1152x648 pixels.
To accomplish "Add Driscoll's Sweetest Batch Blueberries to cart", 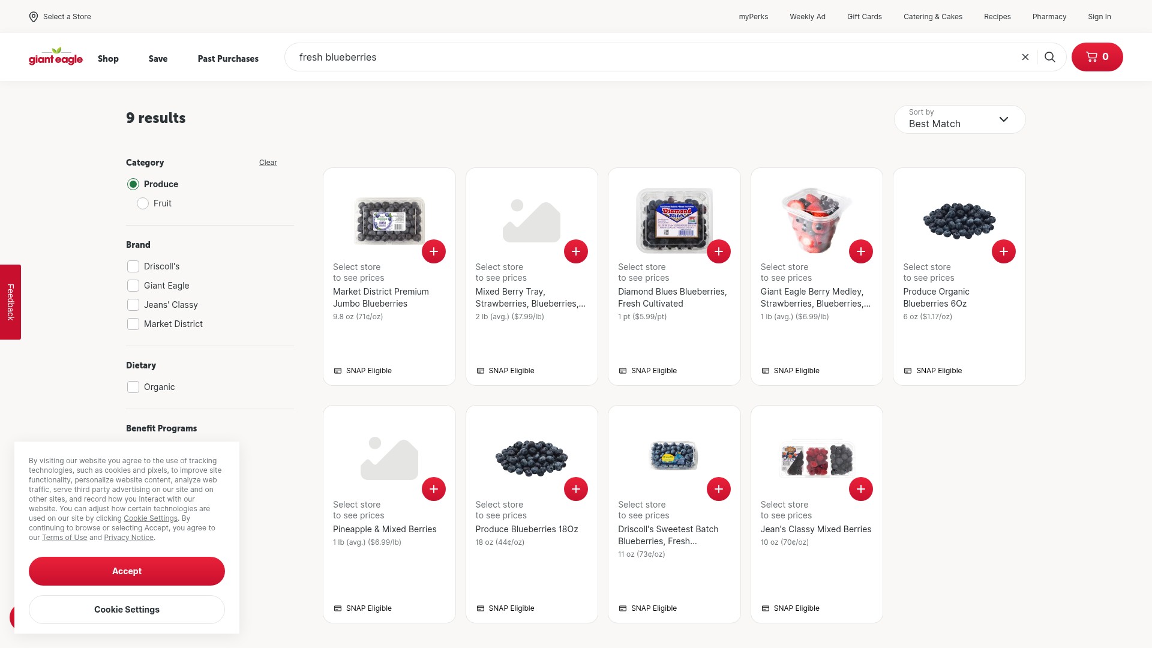I will [719, 489].
